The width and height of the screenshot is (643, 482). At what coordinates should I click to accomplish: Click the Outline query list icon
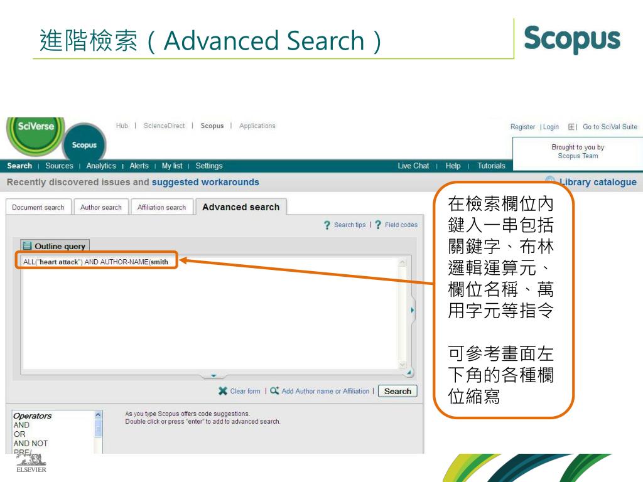27,246
